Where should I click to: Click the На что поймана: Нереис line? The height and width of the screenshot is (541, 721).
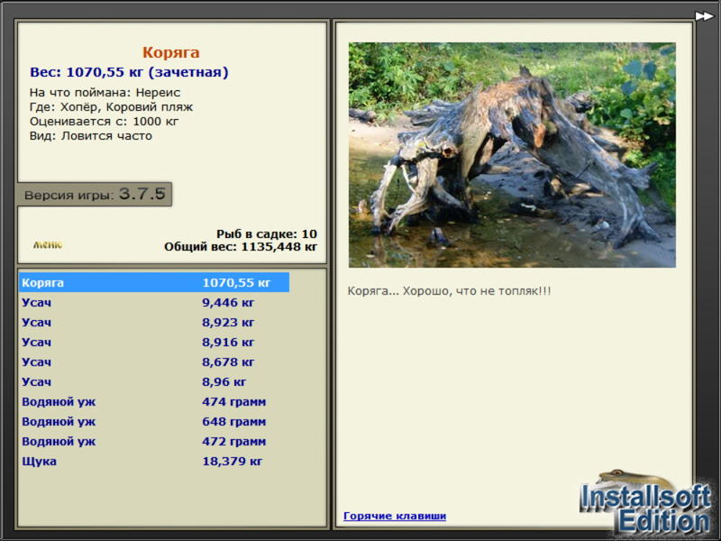coord(105,93)
